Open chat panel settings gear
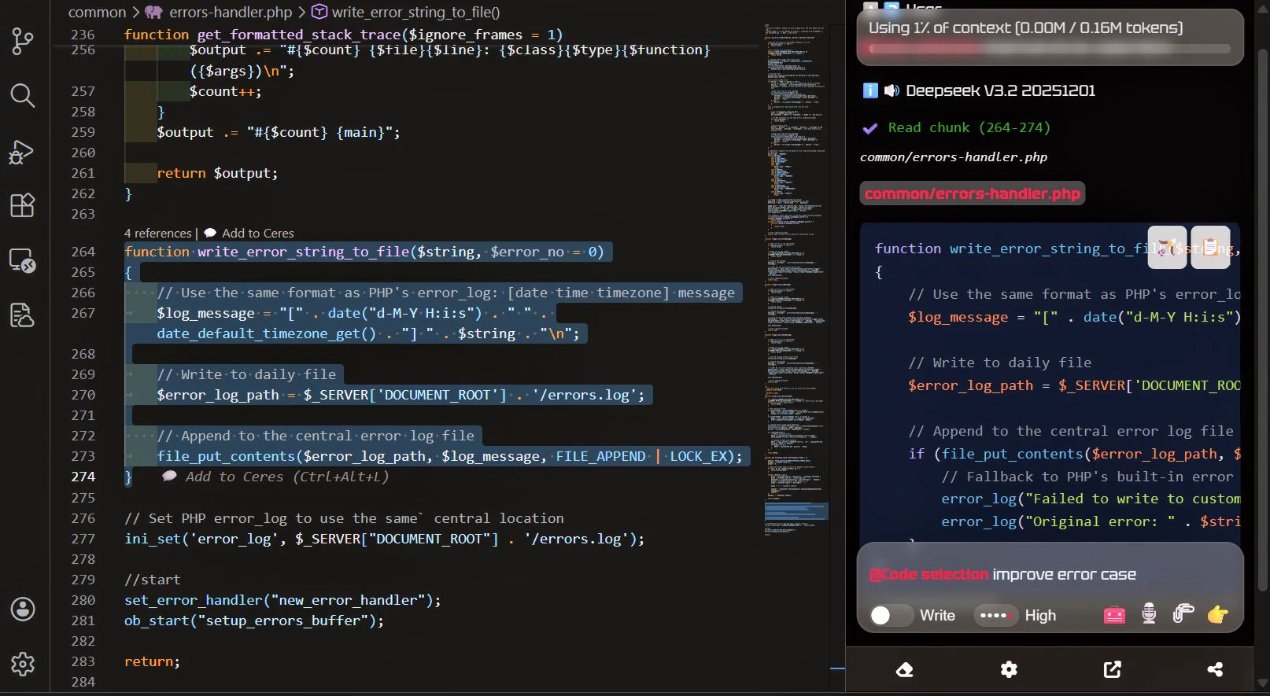The width and height of the screenshot is (1270, 696). pyautogui.click(x=1009, y=669)
